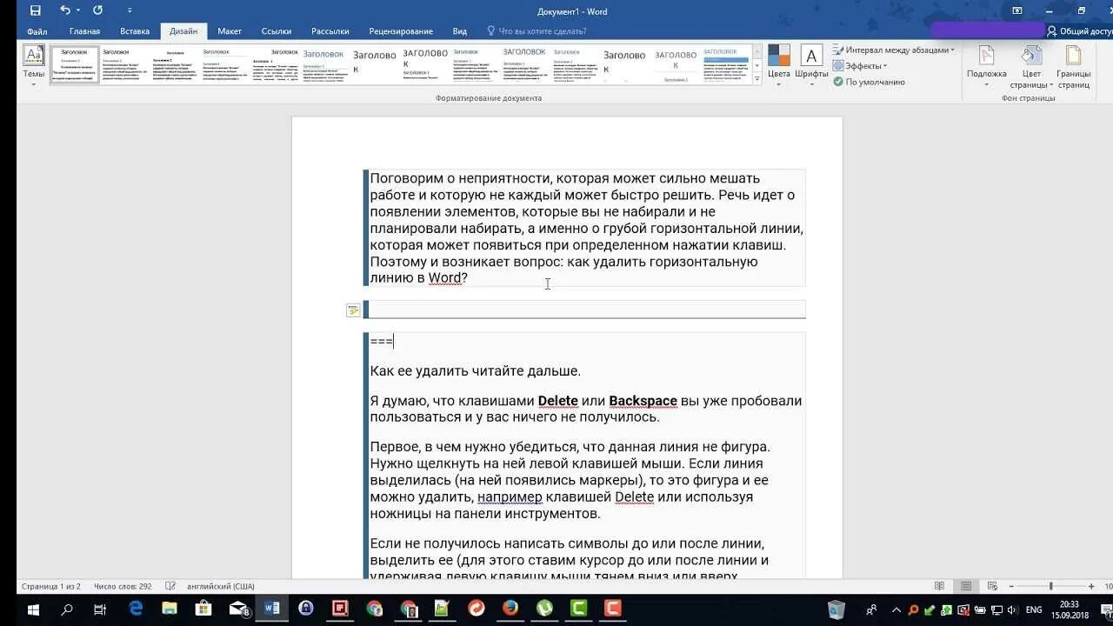Image resolution: width=1113 pixels, height=626 pixels.
Task: Open Microsoft Store from the taskbar
Action: 203,609
